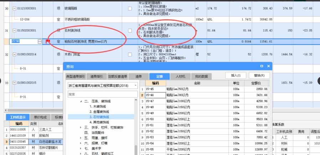Image resolution: width=320 pixels, height=155 pixels.
Task: Collapse item 011210003001 with minus icon
Action: 14,8
